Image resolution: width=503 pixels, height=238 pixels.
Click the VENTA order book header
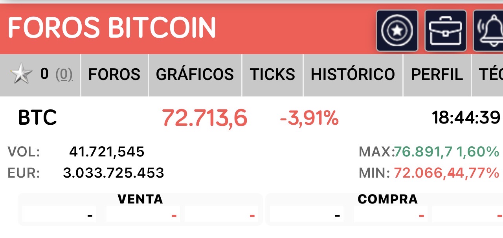140,199
